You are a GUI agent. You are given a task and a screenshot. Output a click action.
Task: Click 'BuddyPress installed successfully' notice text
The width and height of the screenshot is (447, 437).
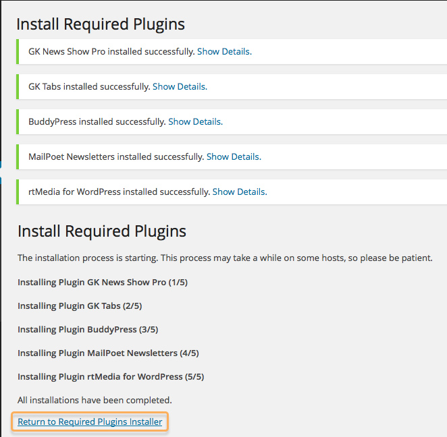(x=97, y=121)
